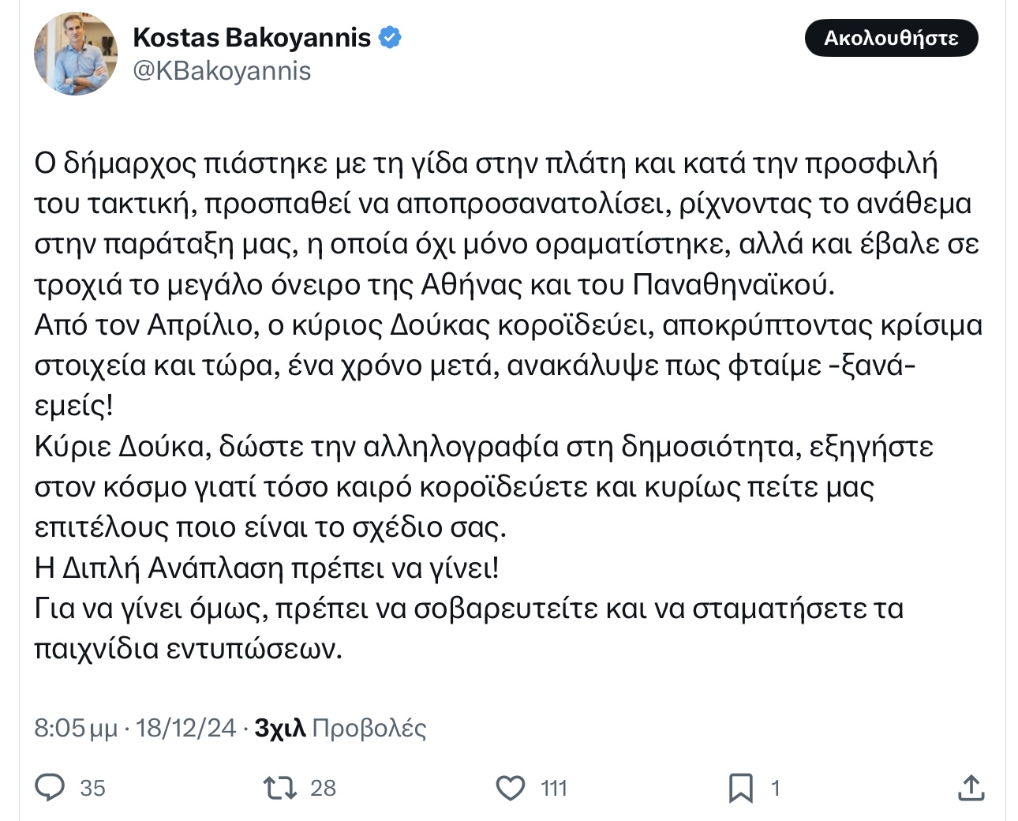Click the reply count 35

click(x=92, y=788)
